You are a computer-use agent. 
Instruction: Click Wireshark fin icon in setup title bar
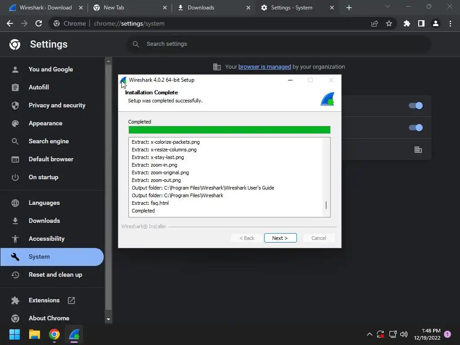point(124,80)
